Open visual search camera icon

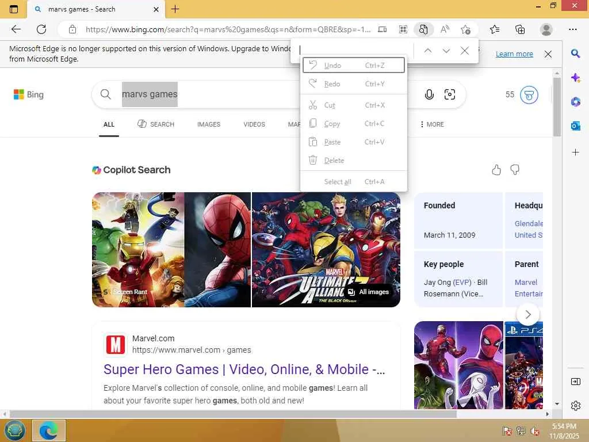(x=450, y=94)
